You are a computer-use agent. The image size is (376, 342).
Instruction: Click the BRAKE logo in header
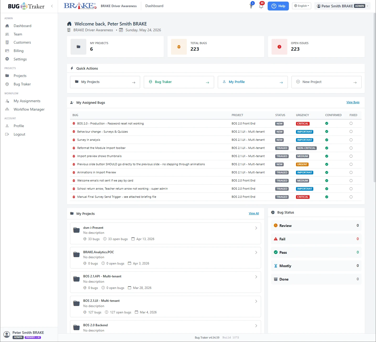80,6
